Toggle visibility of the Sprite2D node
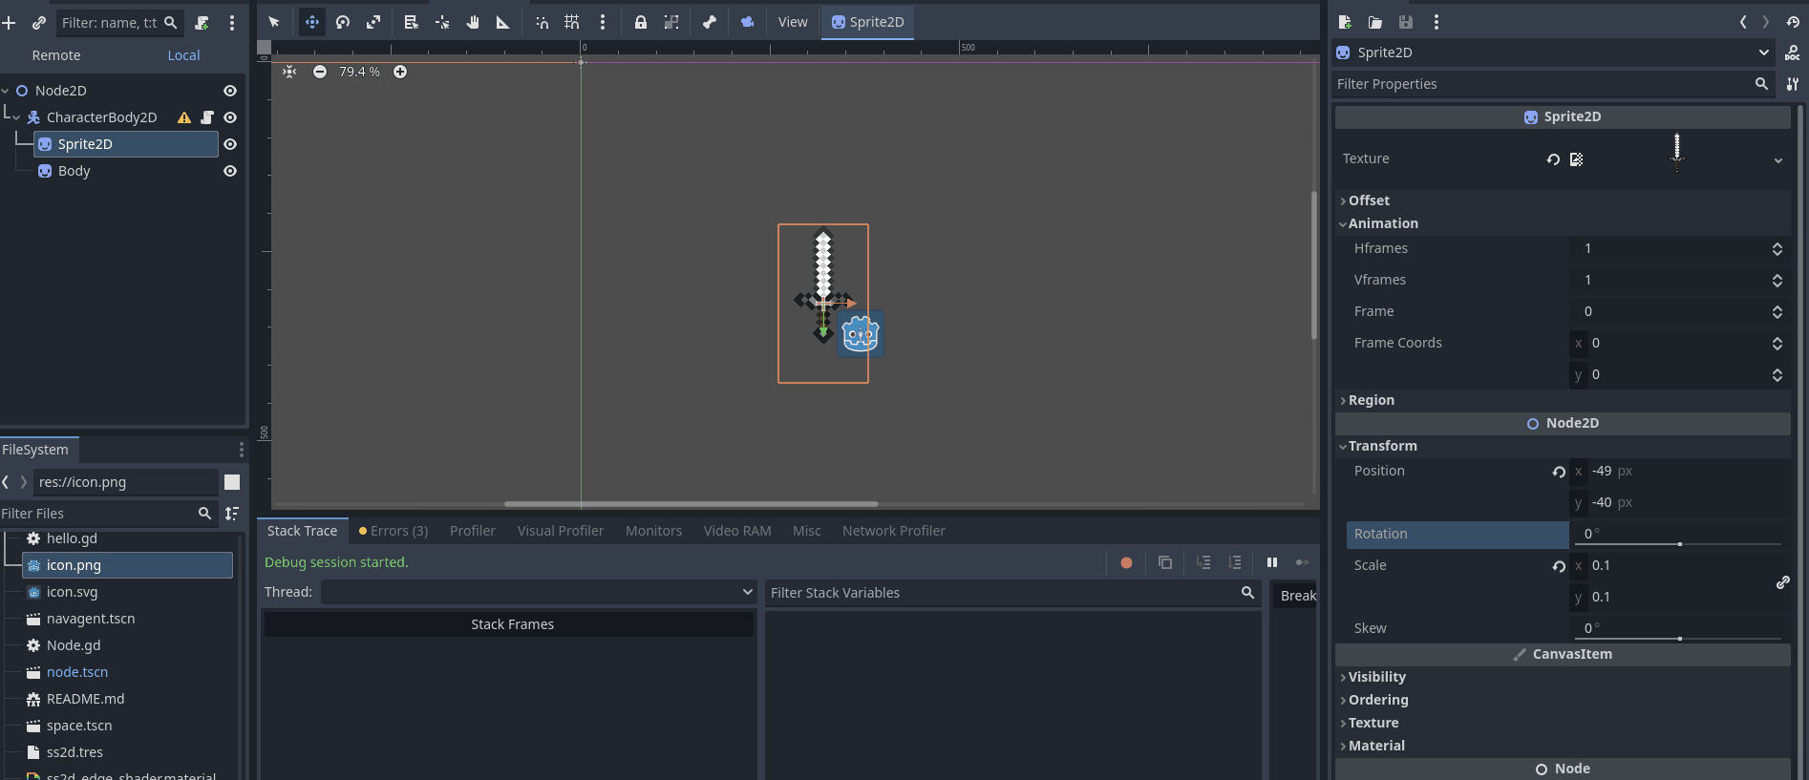Viewport: 1809px width, 780px height. pos(230,144)
